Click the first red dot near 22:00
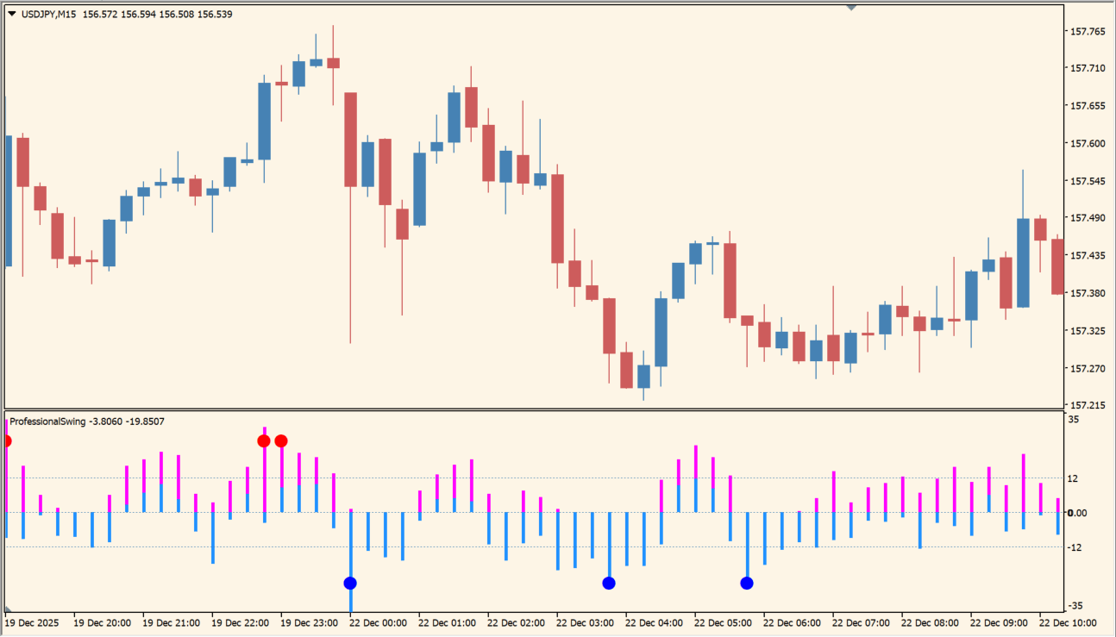Image resolution: width=1116 pixels, height=637 pixels. point(264,441)
